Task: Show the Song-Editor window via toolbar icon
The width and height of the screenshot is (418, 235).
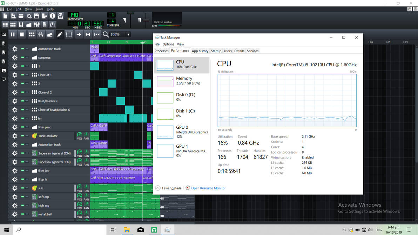Action: (5, 25)
